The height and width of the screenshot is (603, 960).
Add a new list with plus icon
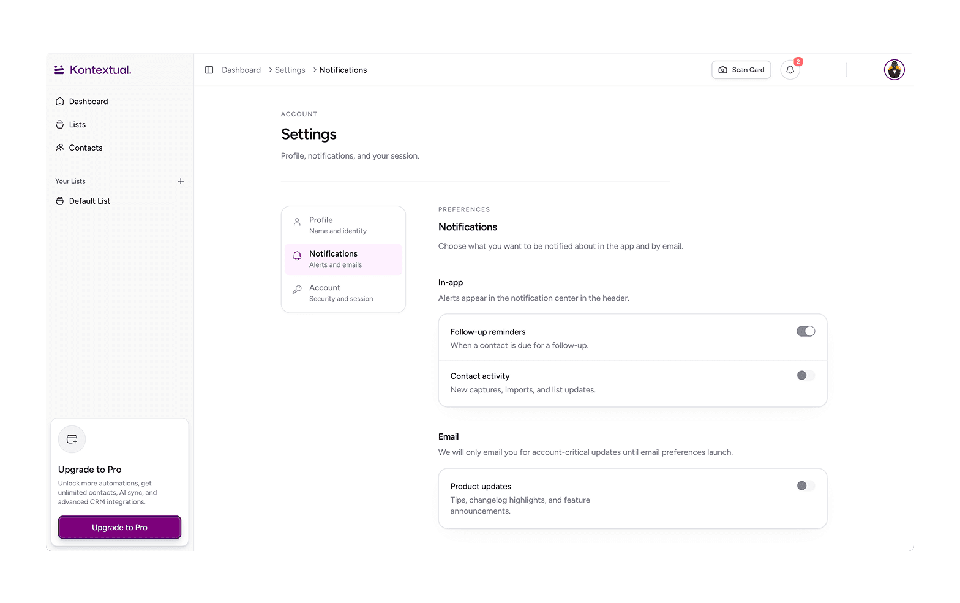(x=181, y=181)
